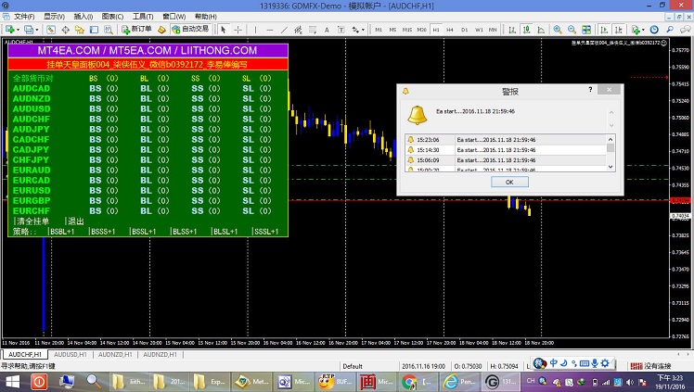
Task: Open the 显示(V) menu
Action: click(54, 17)
